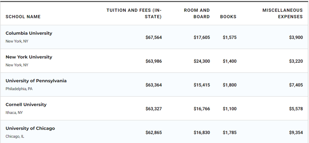Click NYU's $24,300 room and board value
This screenshot has width=309, height=143.
pyautogui.click(x=202, y=61)
